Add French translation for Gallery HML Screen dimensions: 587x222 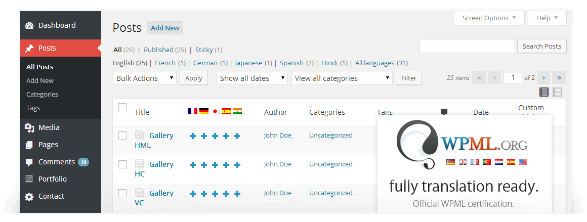click(x=192, y=136)
